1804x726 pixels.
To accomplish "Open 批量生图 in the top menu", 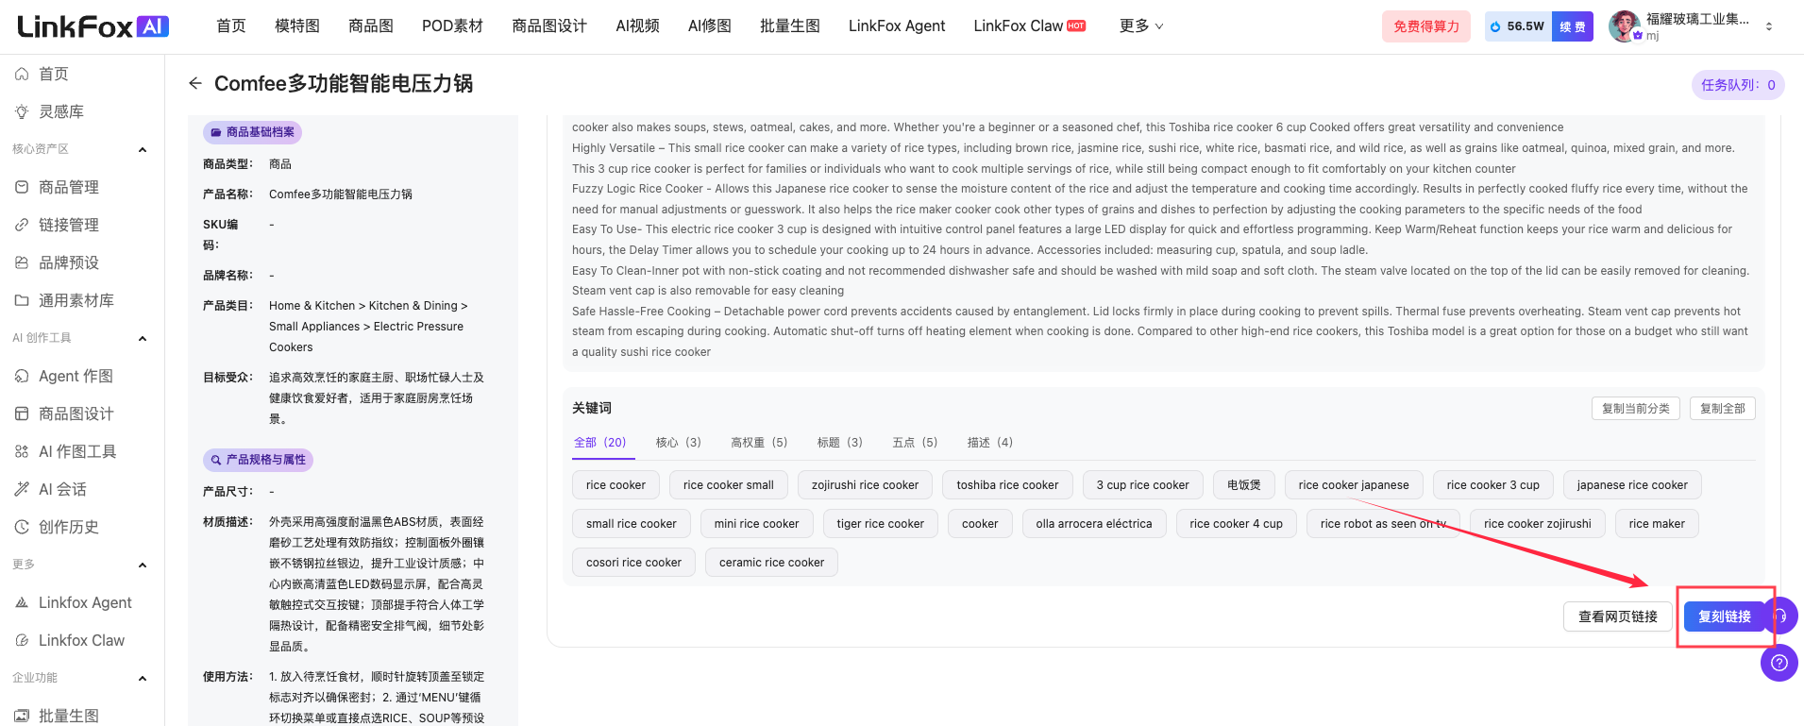I will [x=790, y=26].
